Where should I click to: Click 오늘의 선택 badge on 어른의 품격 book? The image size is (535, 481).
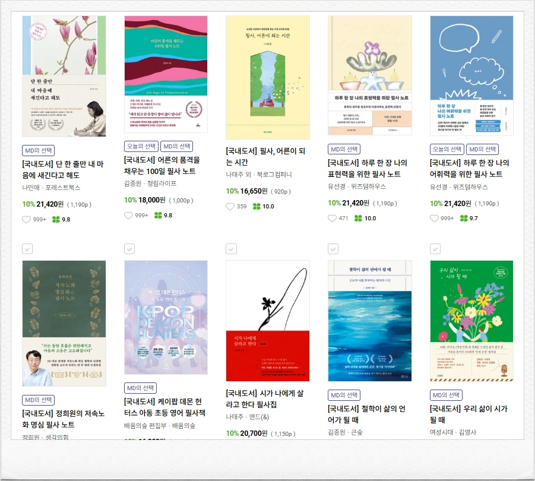pyautogui.click(x=141, y=146)
